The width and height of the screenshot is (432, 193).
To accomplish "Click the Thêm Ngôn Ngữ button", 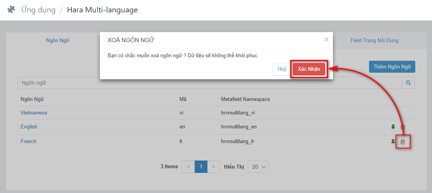I will [392, 67].
